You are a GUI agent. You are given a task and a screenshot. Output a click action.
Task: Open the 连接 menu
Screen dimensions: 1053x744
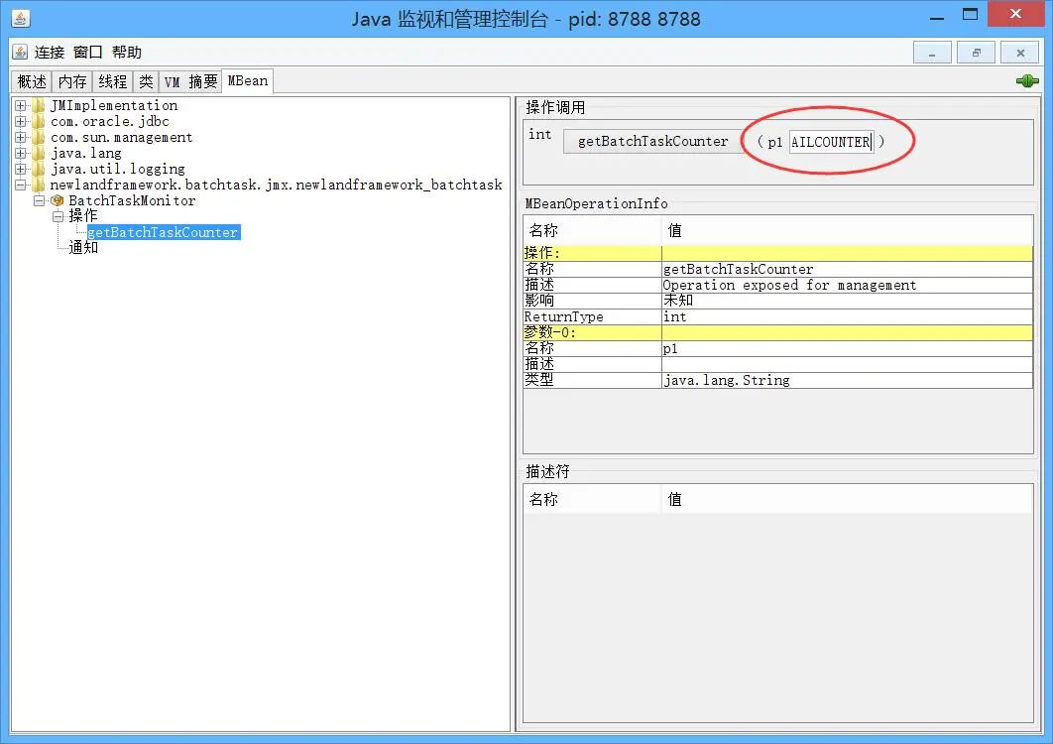(x=50, y=53)
